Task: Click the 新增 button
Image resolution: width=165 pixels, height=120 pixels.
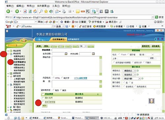Action: pos(39,46)
